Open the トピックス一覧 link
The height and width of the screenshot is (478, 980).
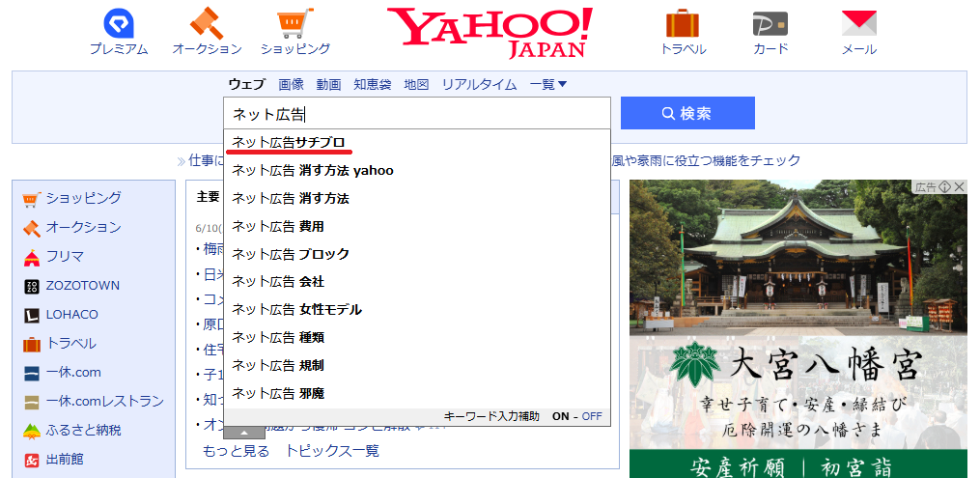[332, 451]
